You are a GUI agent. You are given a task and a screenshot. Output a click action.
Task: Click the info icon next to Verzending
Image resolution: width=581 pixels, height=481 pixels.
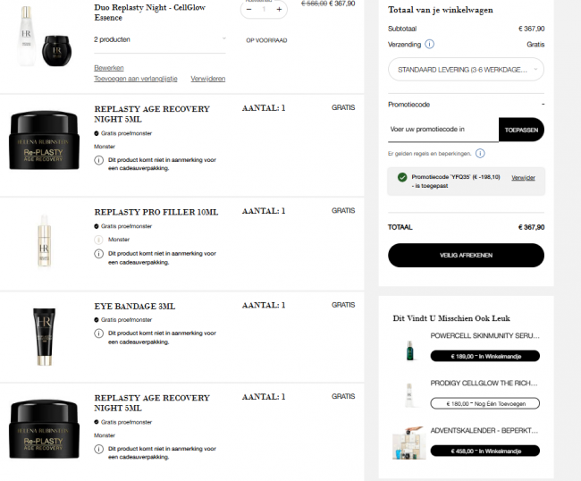pos(429,44)
